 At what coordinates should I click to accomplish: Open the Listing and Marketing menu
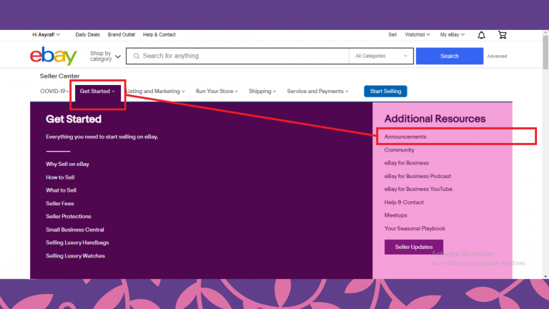click(156, 92)
